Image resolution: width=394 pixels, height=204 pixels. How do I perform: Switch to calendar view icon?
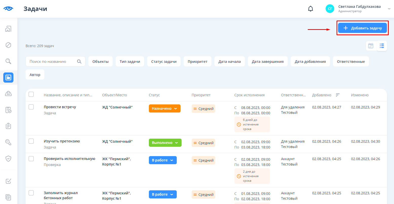[371, 46]
